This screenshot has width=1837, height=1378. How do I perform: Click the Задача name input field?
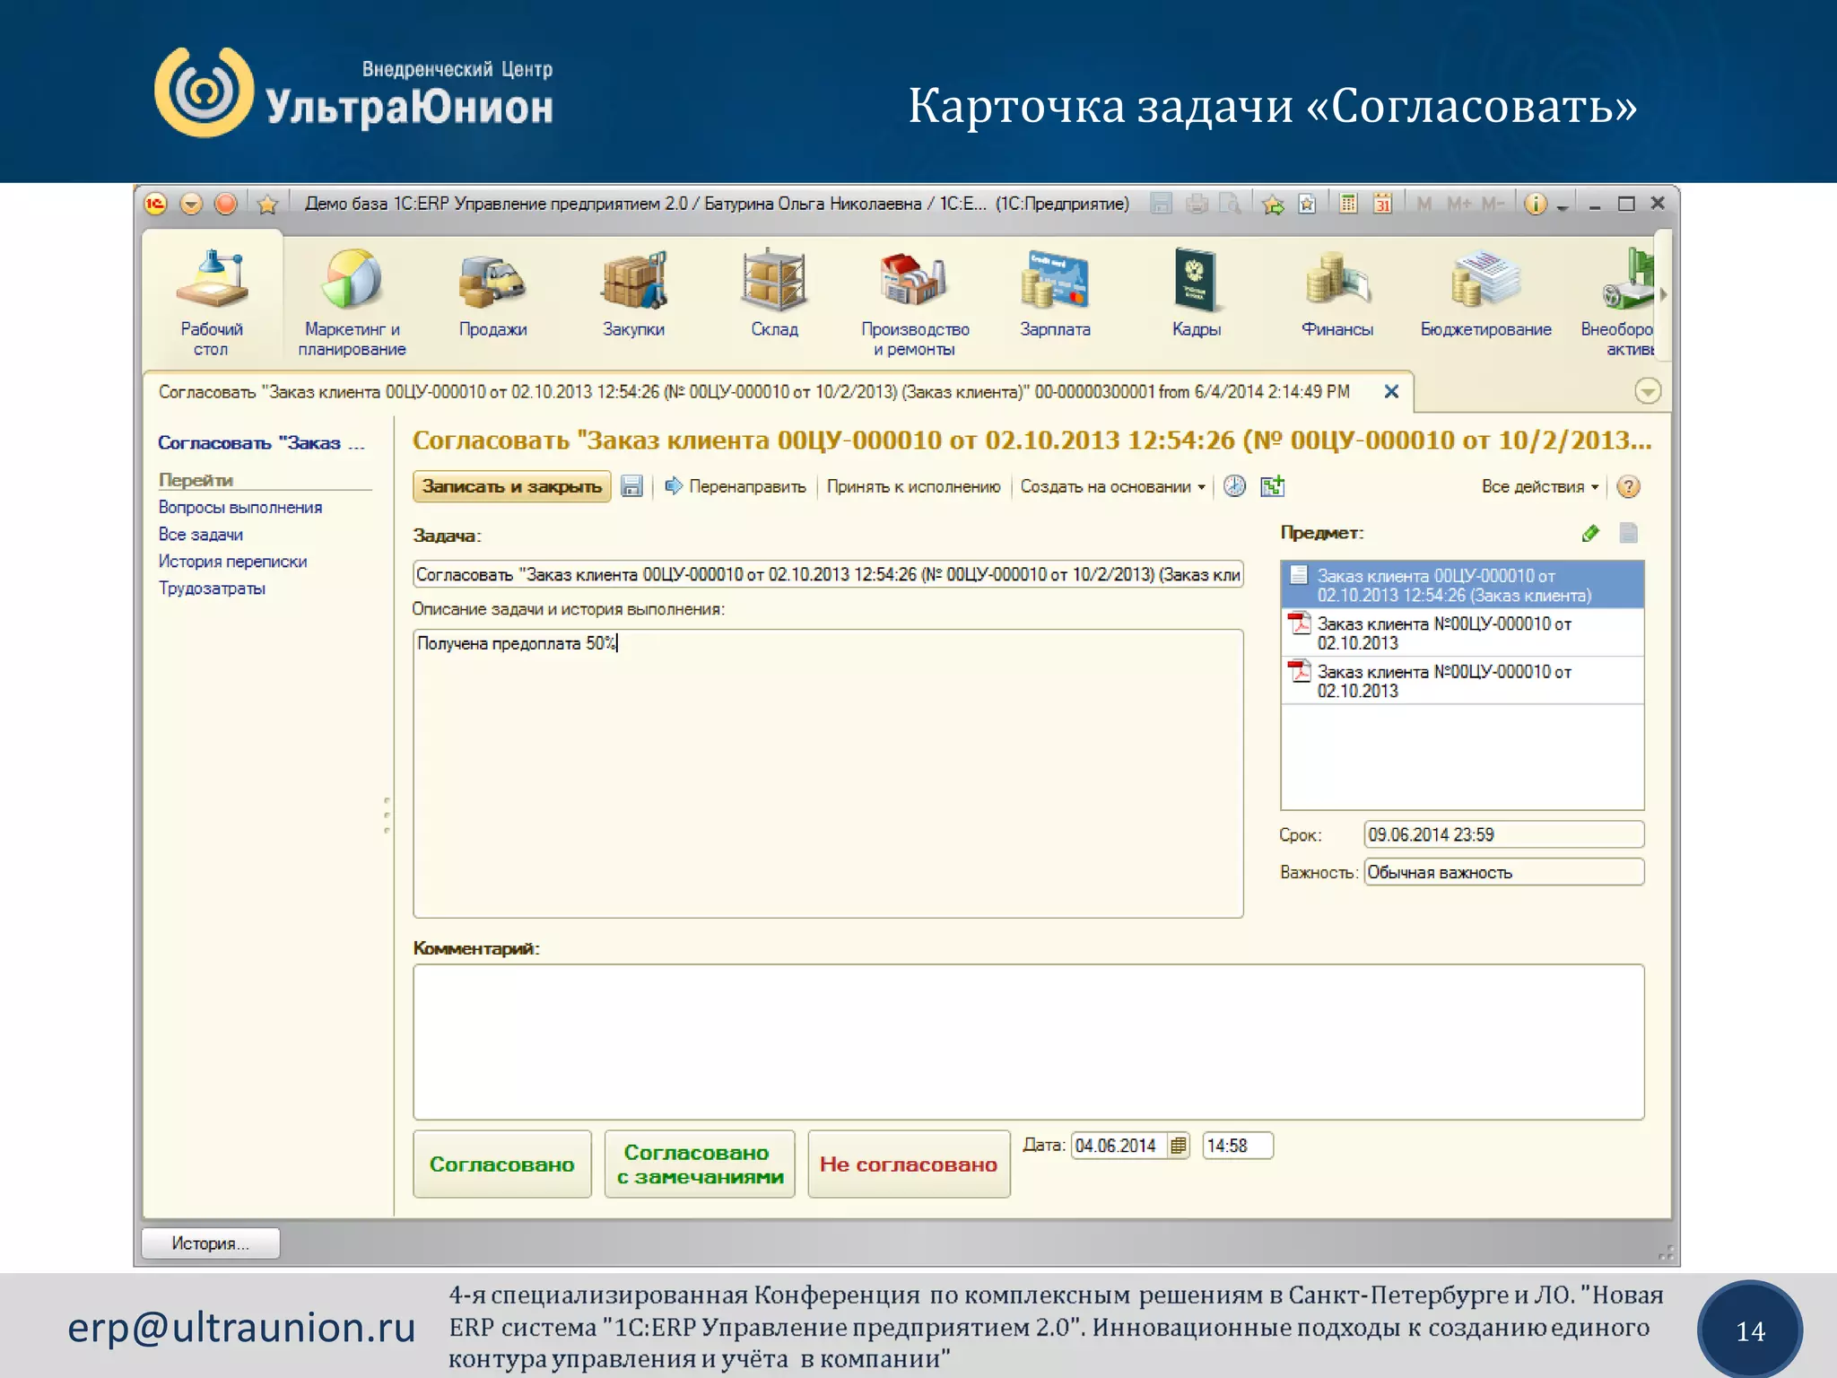point(828,574)
